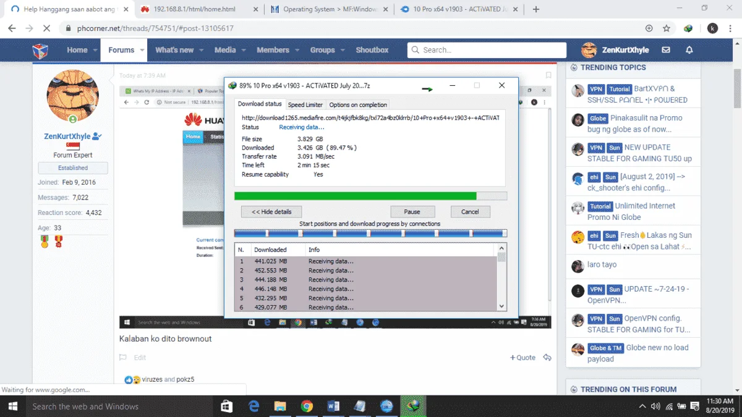This screenshot has height=417, width=742.
Task: Pause the download
Action: point(412,211)
